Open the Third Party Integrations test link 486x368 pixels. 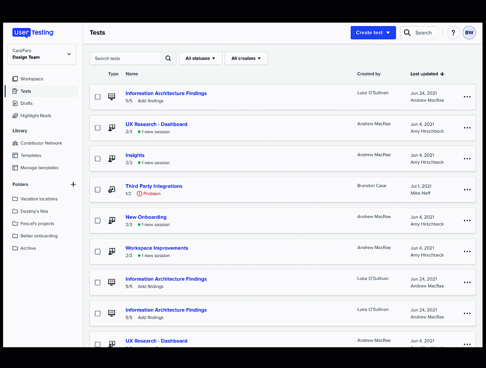tap(154, 186)
